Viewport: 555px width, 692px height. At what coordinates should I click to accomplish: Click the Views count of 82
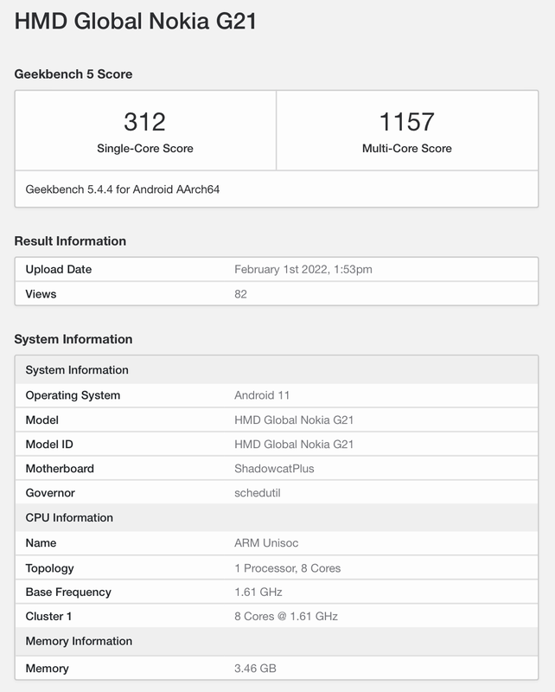240,294
